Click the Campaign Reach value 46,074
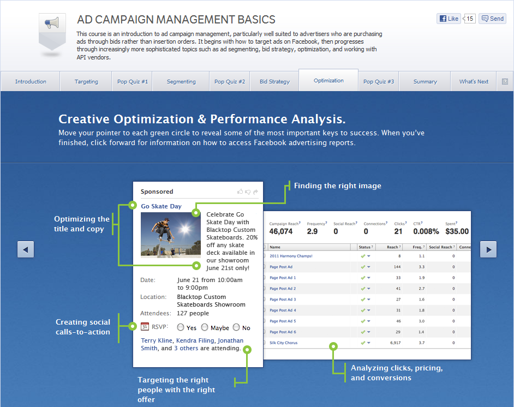Viewport: 514px width, 407px height. point(281,231)
